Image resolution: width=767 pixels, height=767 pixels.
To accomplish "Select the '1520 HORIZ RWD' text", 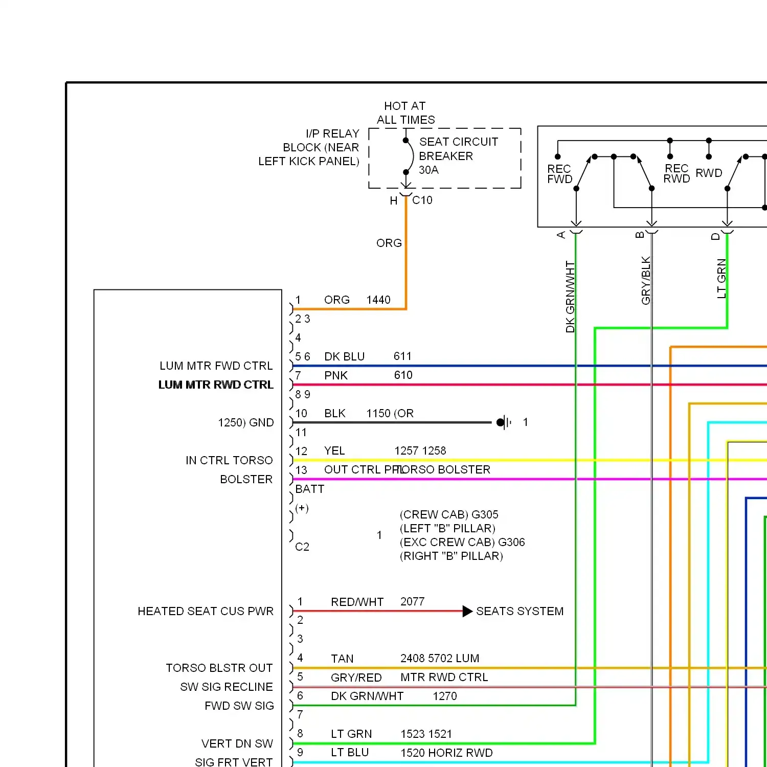I will click(x=447, y=753).
